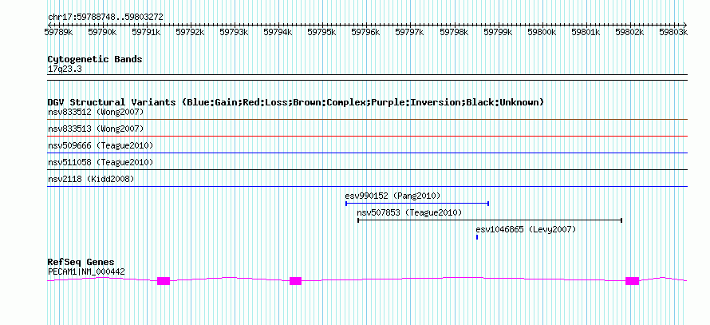Click the 17q23.3 band label
This screenshot has width=710, height=325.
coord(65,69)
